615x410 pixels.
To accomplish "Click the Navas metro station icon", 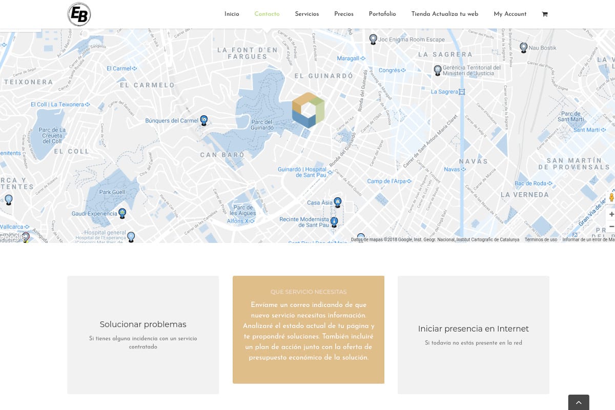I will [x=464, y=170].
